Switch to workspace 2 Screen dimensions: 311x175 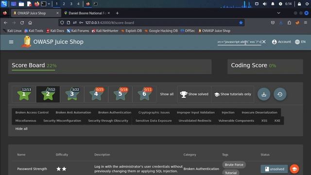click(x=64, y=4)
